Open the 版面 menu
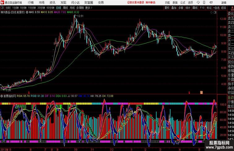Image resolution: width=234 pixels, height=151 pixels. pyautogui.click(x=175, y=2)
